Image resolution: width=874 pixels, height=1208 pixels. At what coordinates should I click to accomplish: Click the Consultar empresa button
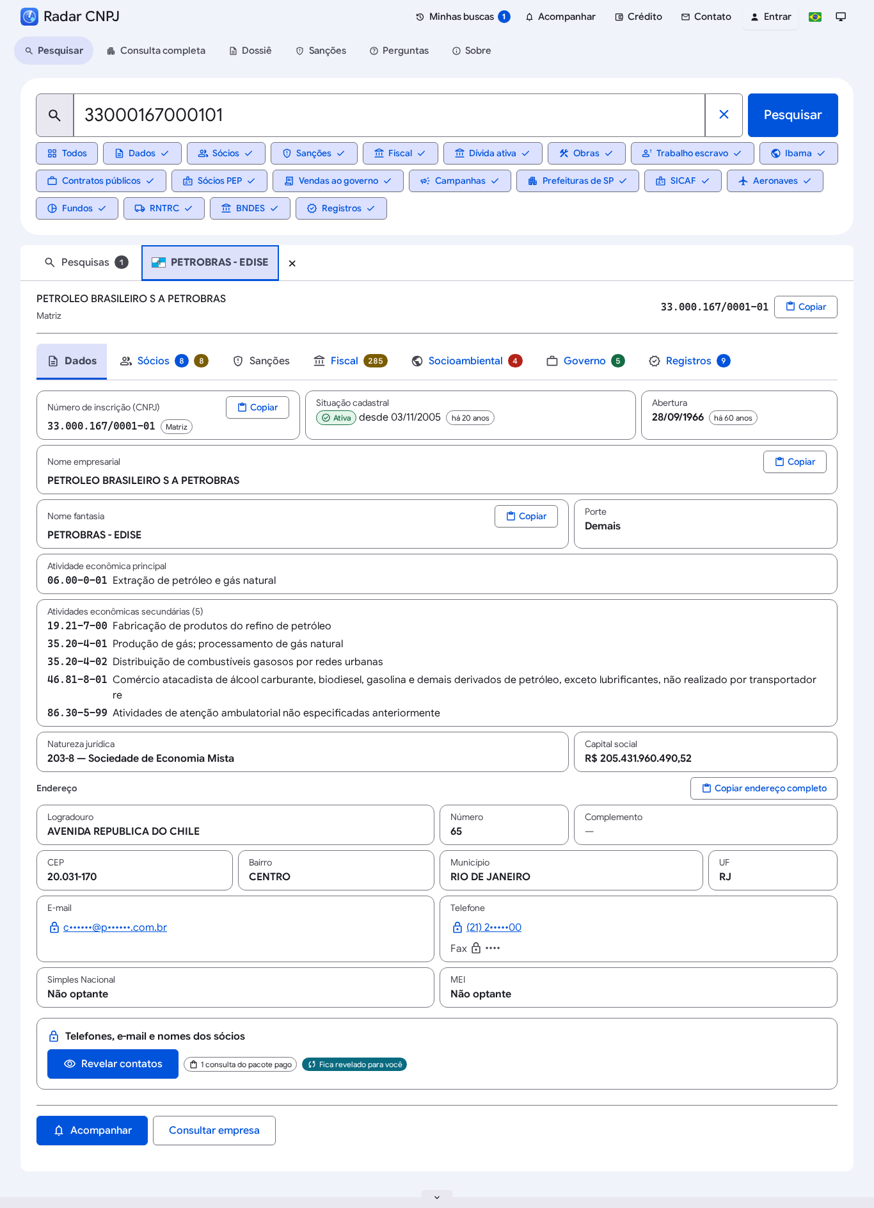(x=214, y=1131)
